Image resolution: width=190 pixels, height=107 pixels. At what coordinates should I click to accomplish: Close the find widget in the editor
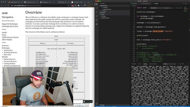click(182, 8)
